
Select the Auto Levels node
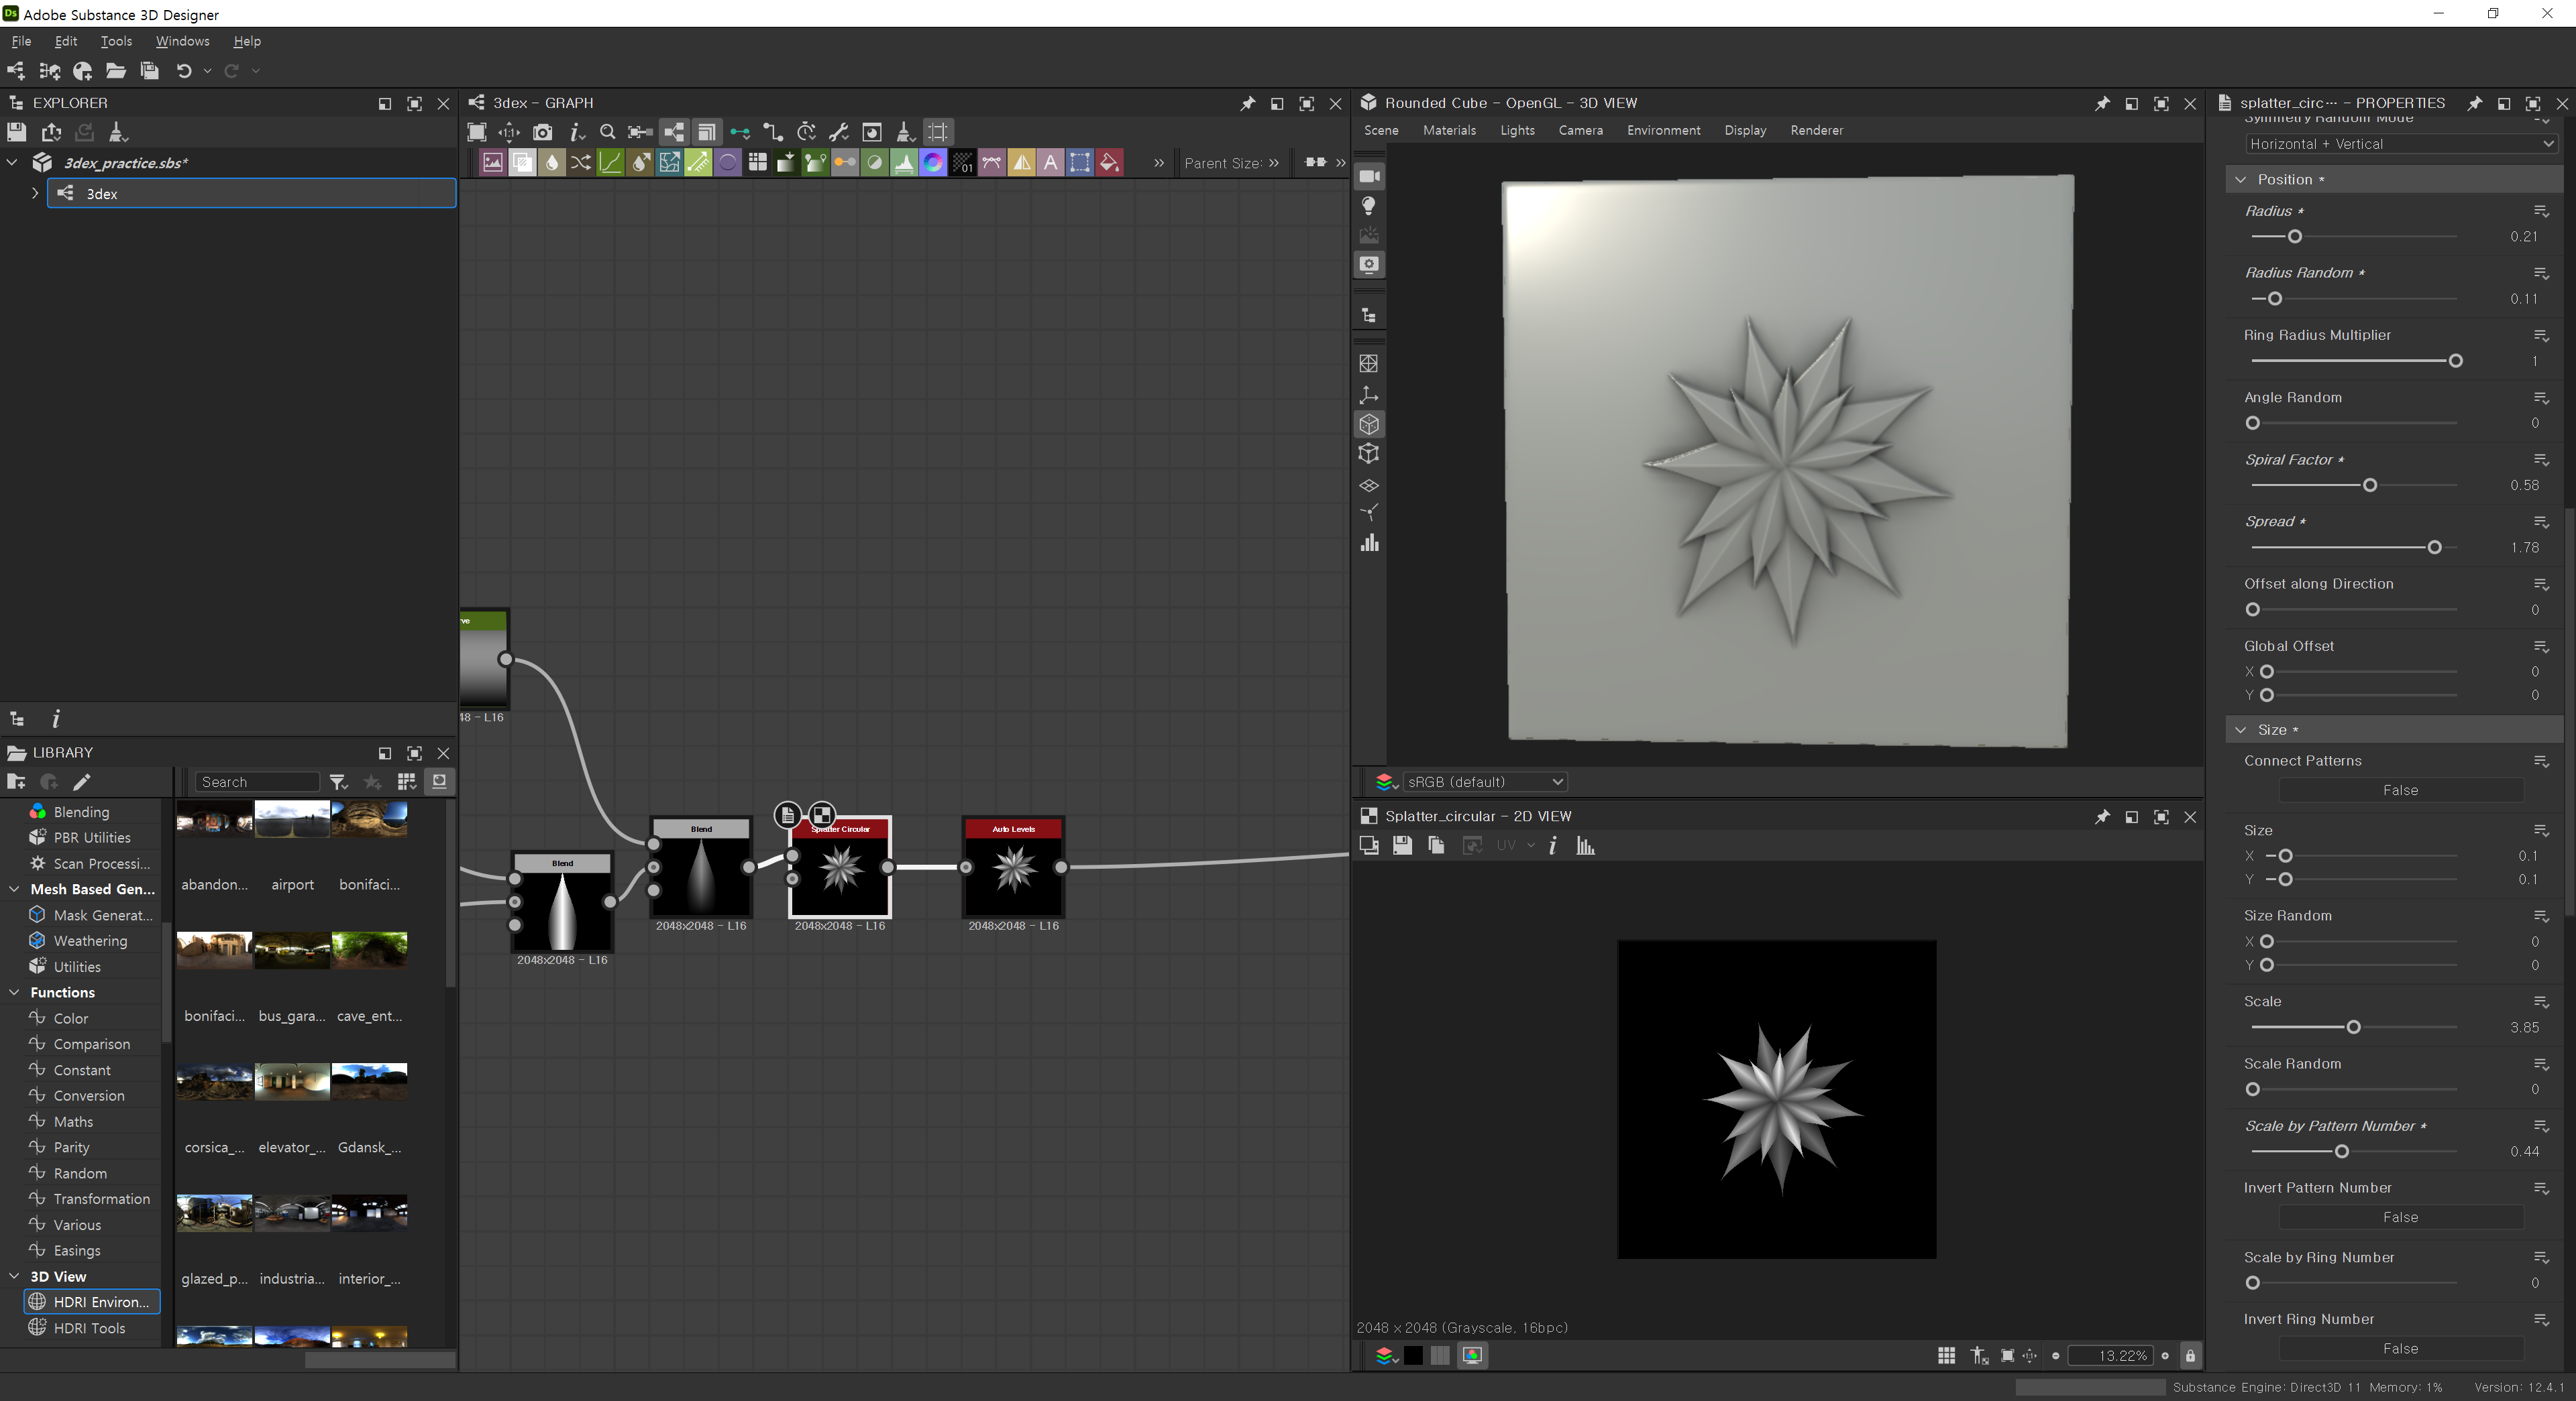(1013, 867)
